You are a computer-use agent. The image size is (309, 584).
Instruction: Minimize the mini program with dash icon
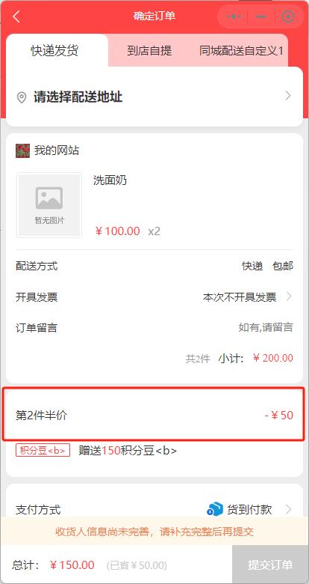261,16
